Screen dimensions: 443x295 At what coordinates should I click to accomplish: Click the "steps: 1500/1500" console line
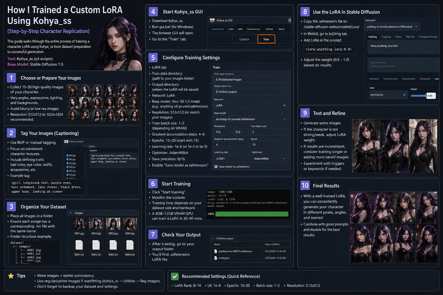click(220, 192)
